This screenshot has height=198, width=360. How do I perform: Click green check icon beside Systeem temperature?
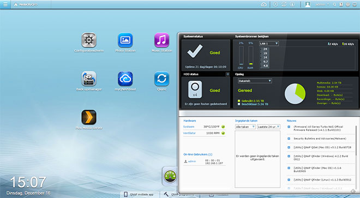click(223, 127)
